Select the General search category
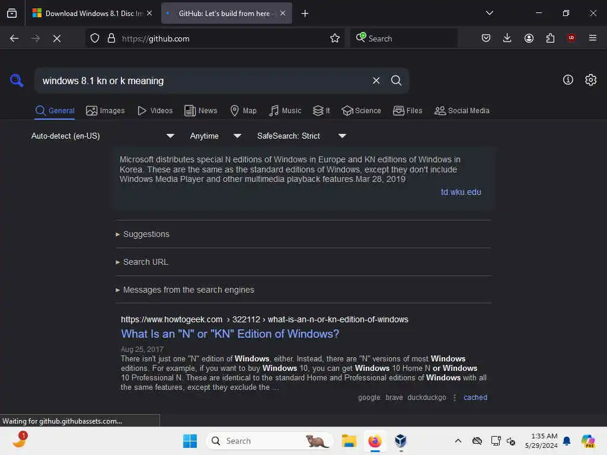Viewport: 607px width, 455px height. point(55,111)
